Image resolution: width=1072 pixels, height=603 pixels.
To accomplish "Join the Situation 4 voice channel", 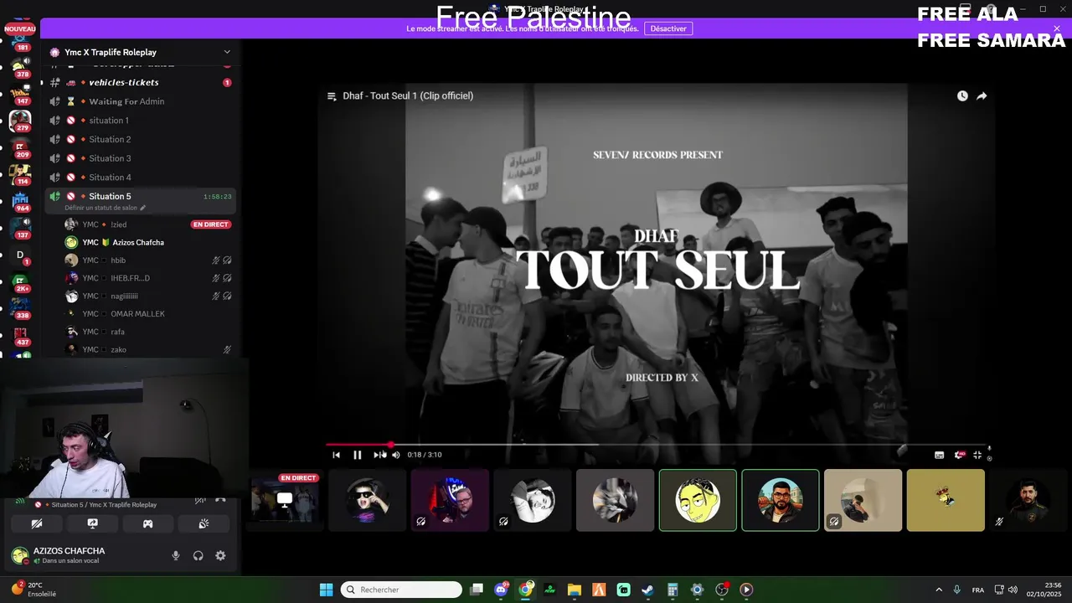I will coord(140,178).
